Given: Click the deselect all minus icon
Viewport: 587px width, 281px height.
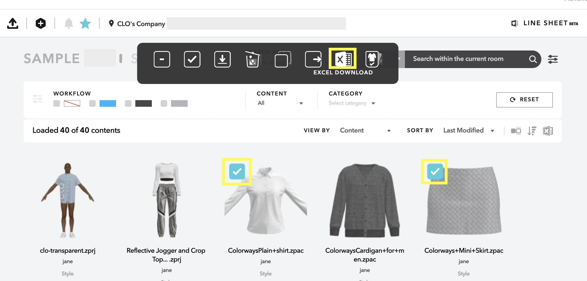Looking at the screenshot, I should coord(162,59).
